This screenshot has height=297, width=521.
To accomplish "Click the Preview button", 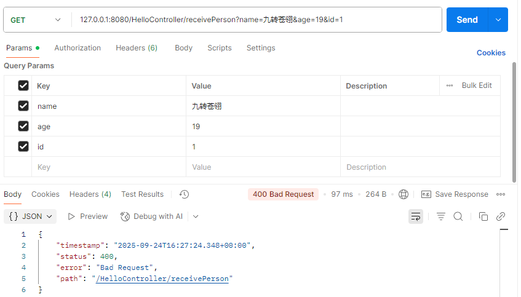I will pos(88,216).
